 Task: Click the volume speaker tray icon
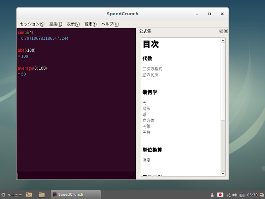(x=234, y=195)
